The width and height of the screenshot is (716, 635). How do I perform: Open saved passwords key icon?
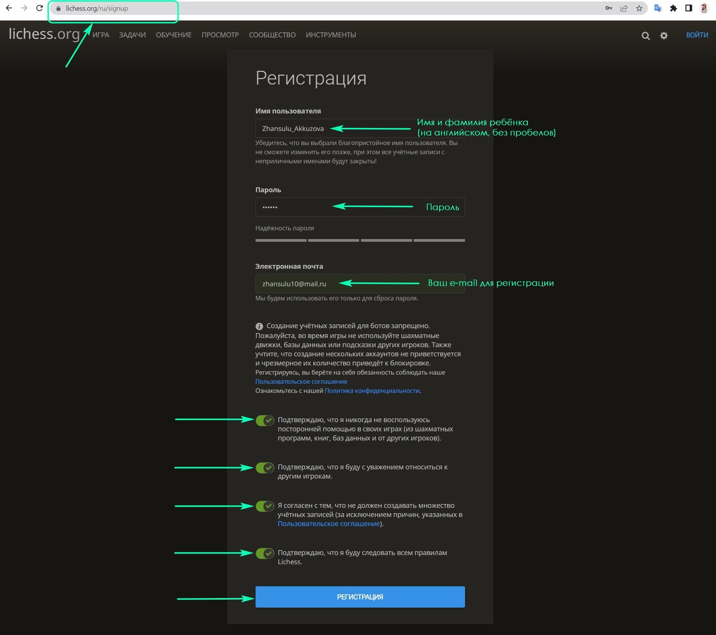[609, 8]
